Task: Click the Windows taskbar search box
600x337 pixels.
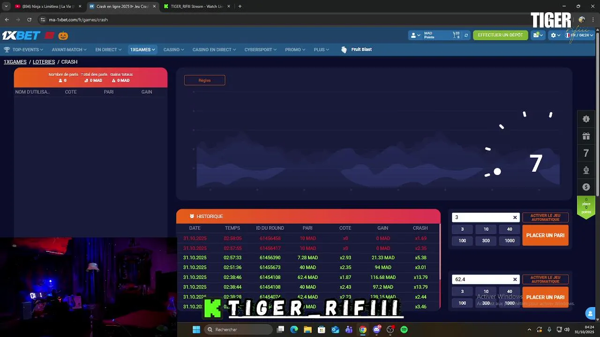Action: click(238, 330)
